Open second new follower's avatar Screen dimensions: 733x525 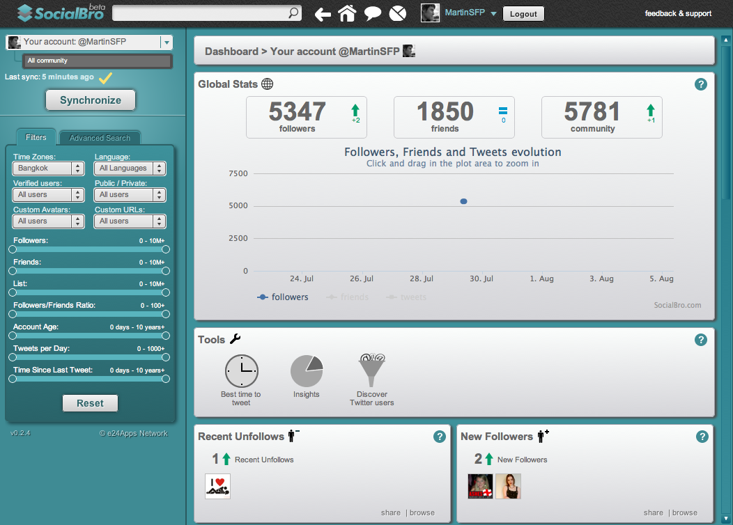[508, 486]
